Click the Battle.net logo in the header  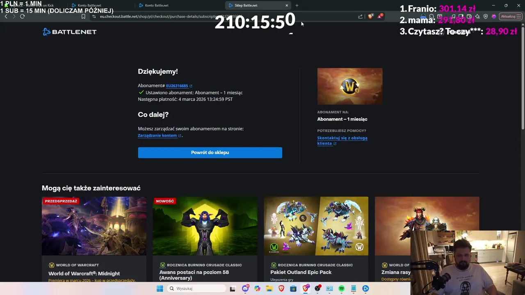[69, 32]
